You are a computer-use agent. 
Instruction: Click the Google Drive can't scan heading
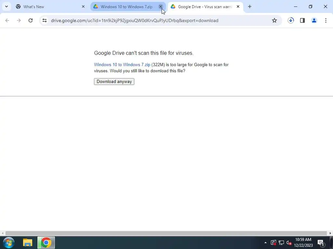click(x=144, y=53)
